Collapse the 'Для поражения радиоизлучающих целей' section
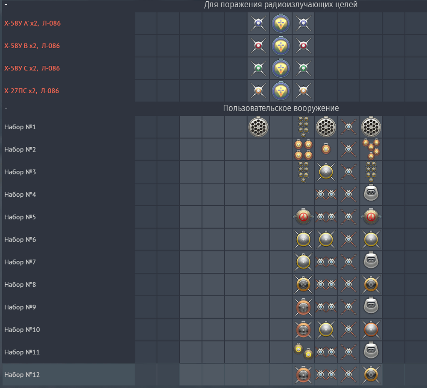This screenshot has width=427, height=388. coord(6,4)
